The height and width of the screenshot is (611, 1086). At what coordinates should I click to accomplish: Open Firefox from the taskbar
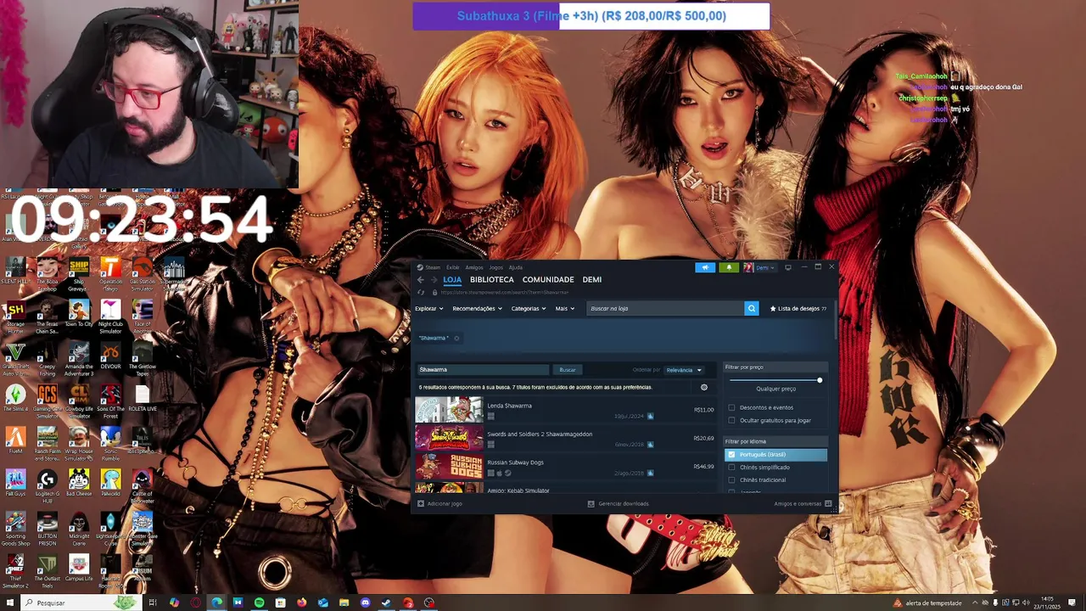click(x=301, y=603)
